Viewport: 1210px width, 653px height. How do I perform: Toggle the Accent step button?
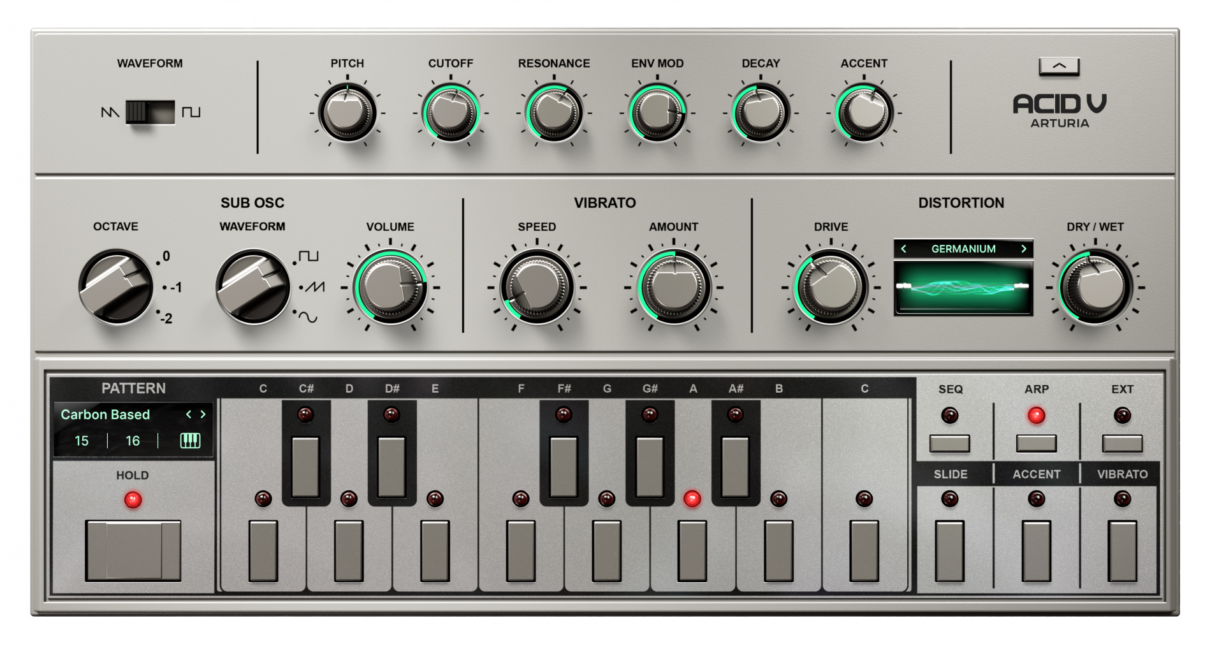point(1037,551)
